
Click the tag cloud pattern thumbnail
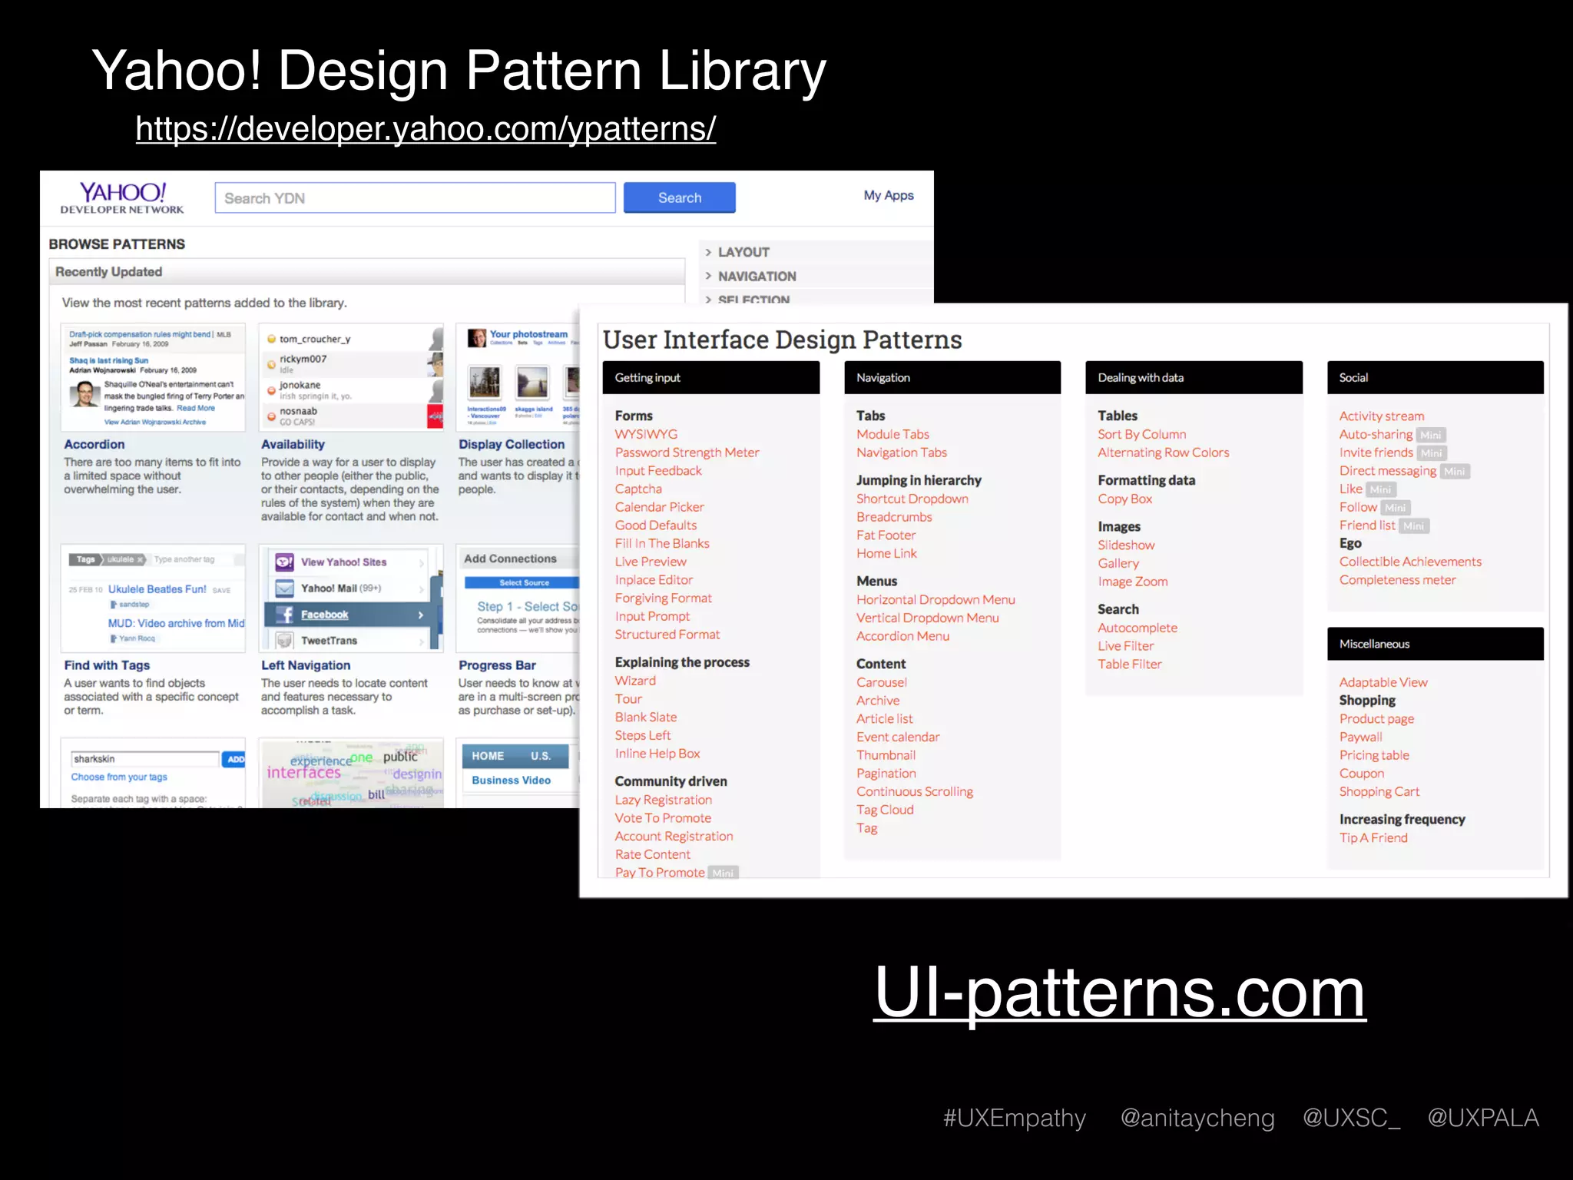[x=351, y=773]
